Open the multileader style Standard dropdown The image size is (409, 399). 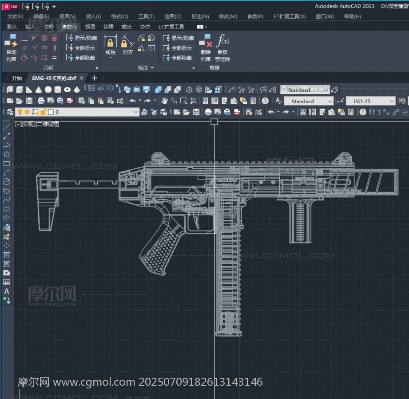(326, 90)
